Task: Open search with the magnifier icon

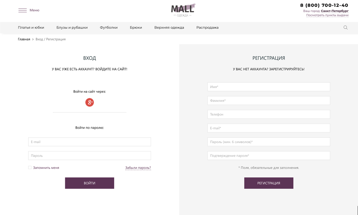Action: pyautogui.click(x=345, y=27)
